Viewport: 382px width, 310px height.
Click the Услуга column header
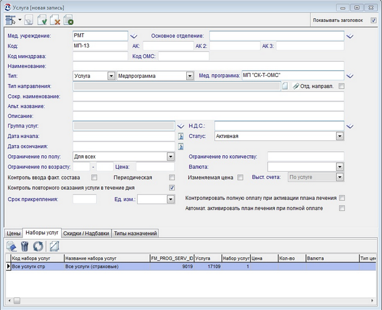[208, 258]
